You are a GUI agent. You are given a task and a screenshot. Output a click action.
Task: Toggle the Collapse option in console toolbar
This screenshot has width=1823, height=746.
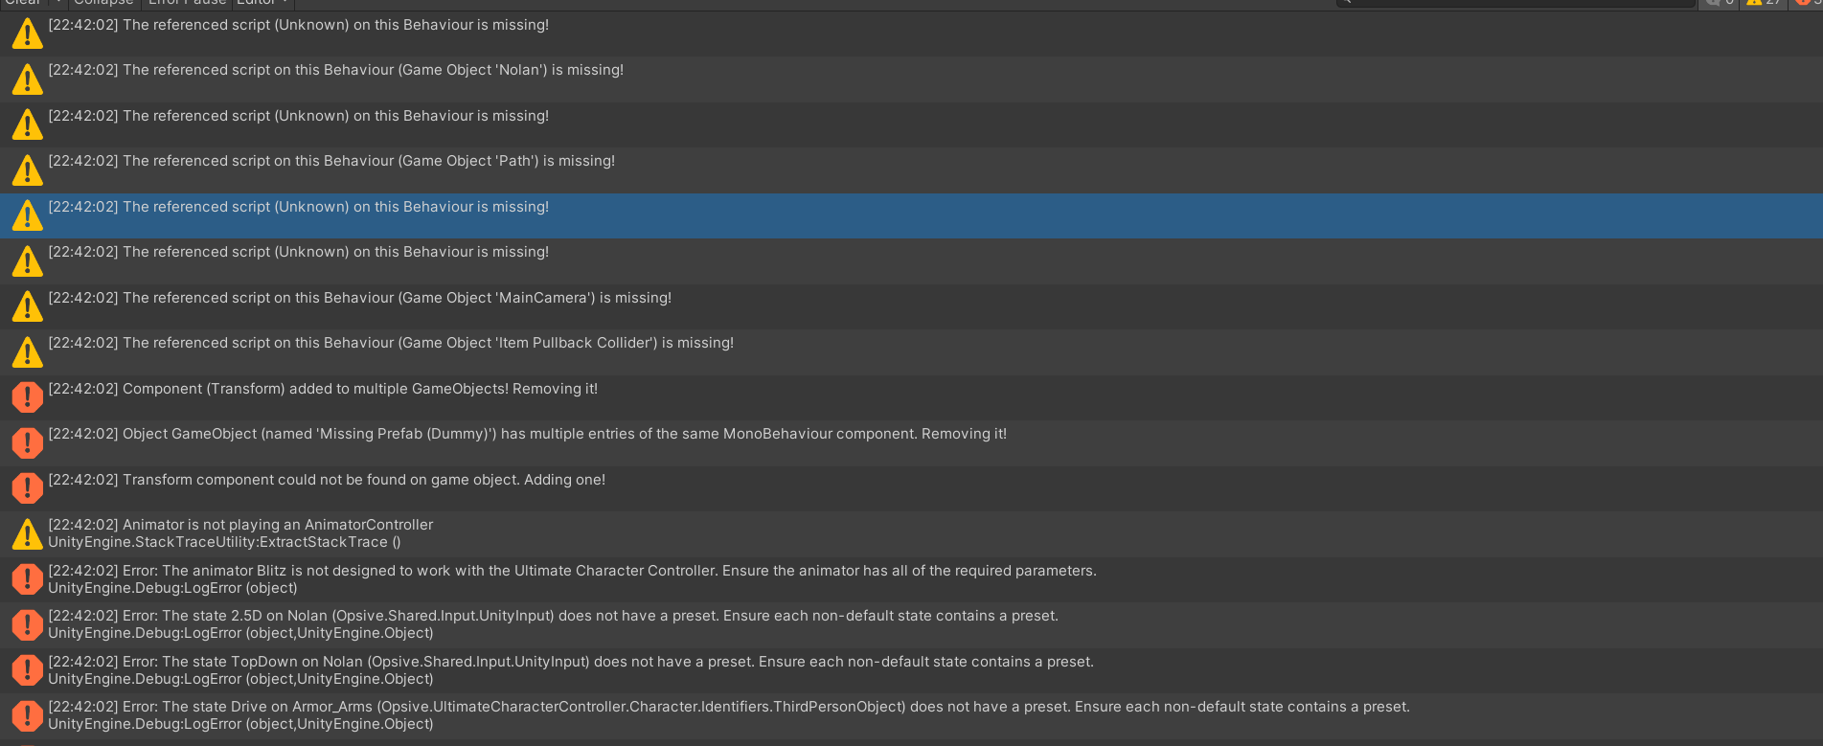point(103,3)
